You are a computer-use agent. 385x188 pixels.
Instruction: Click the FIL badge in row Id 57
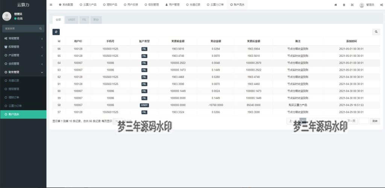(x=144, y=112)
